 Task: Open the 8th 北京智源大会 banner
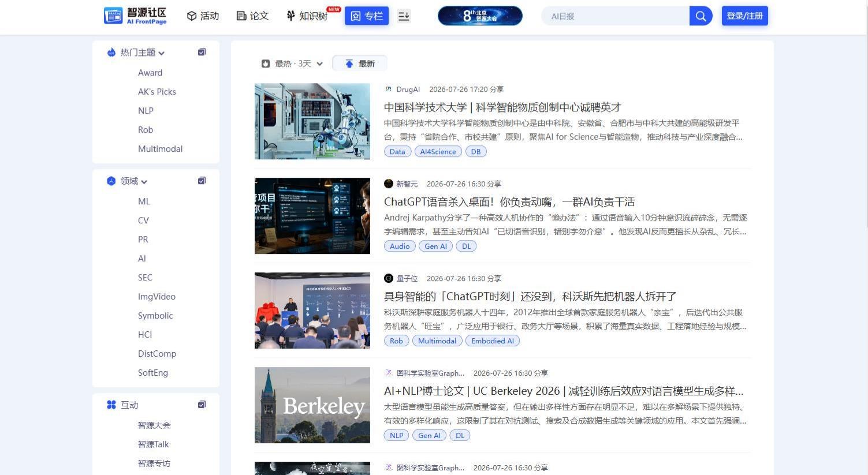(x=480, y=16)
